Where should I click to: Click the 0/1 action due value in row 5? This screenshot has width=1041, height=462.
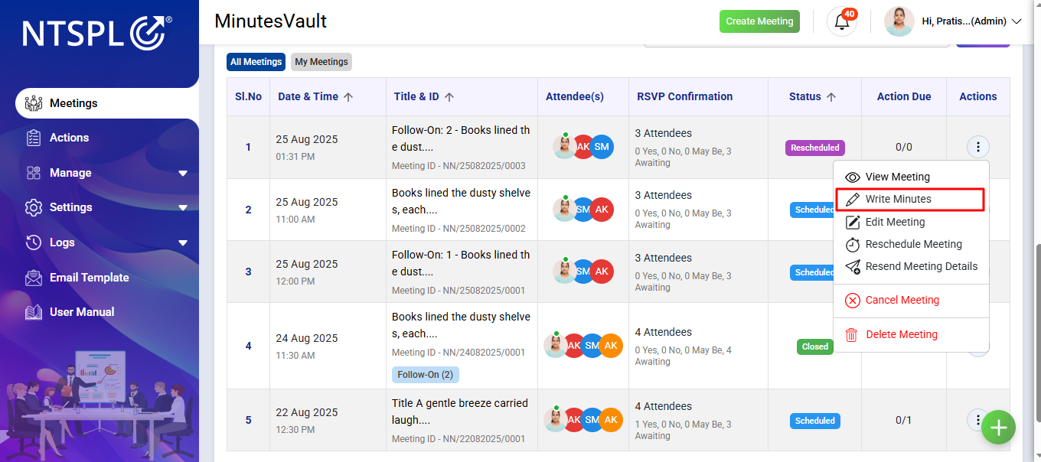click(904, 420)
